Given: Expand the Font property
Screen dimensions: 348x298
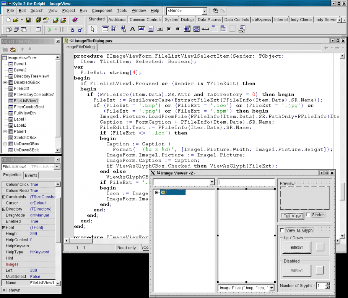Looking at the screenshot, I should 3,227.
